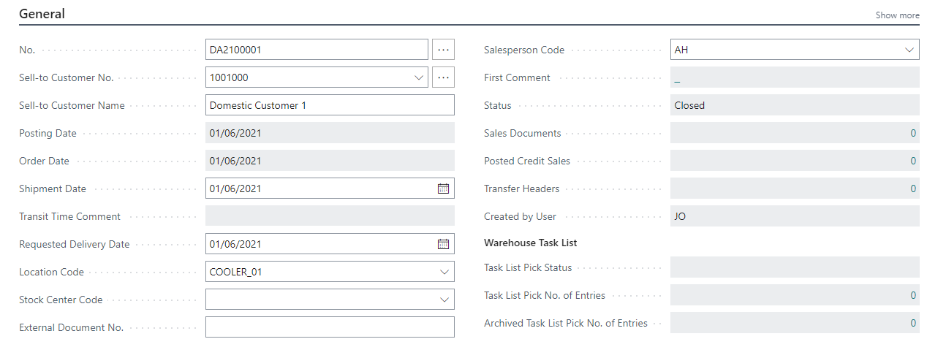Open the Posted Credit Sales count
Screen dimensions: 927x339
click(x=912, y=161)
